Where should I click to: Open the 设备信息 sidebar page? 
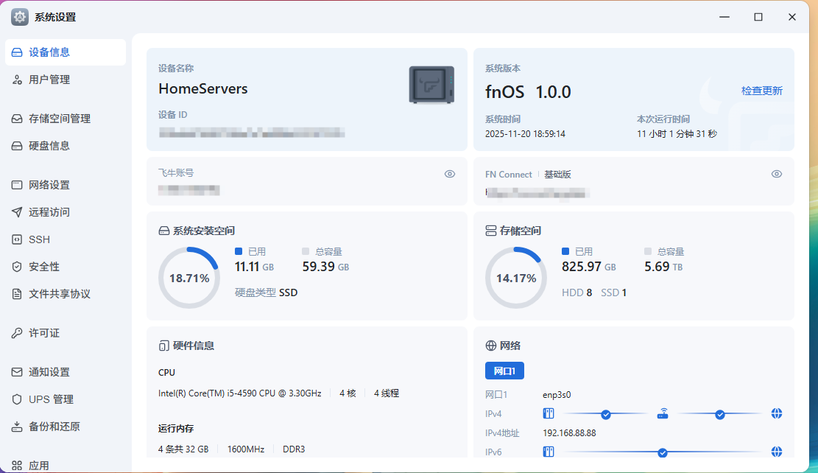pos(66,52)
